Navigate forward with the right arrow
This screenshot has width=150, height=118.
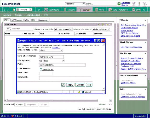coord(8,10)
